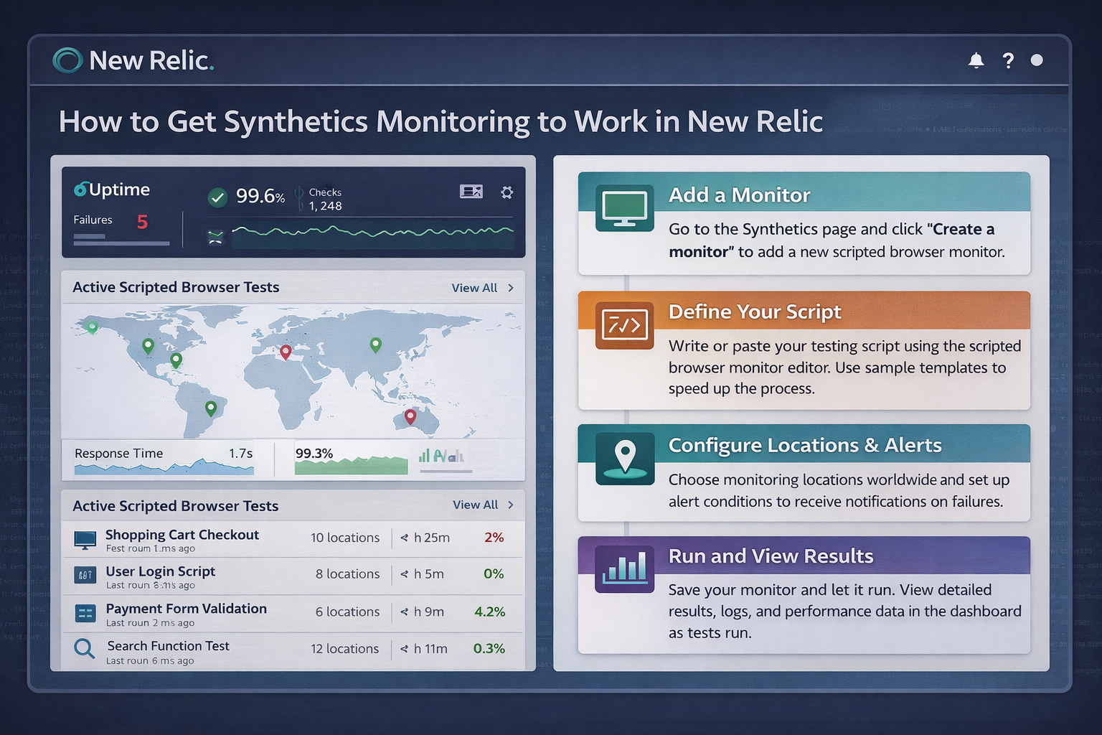1102x735 pixels.
Task: Open the Uptime panel settings gear
Action: (507, 192)
